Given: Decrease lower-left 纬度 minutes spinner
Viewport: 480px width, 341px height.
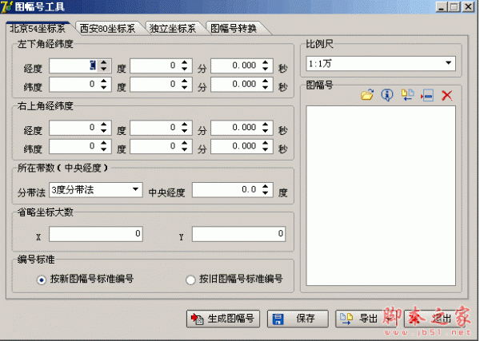Looking at the screenshot, I should 185,87.
